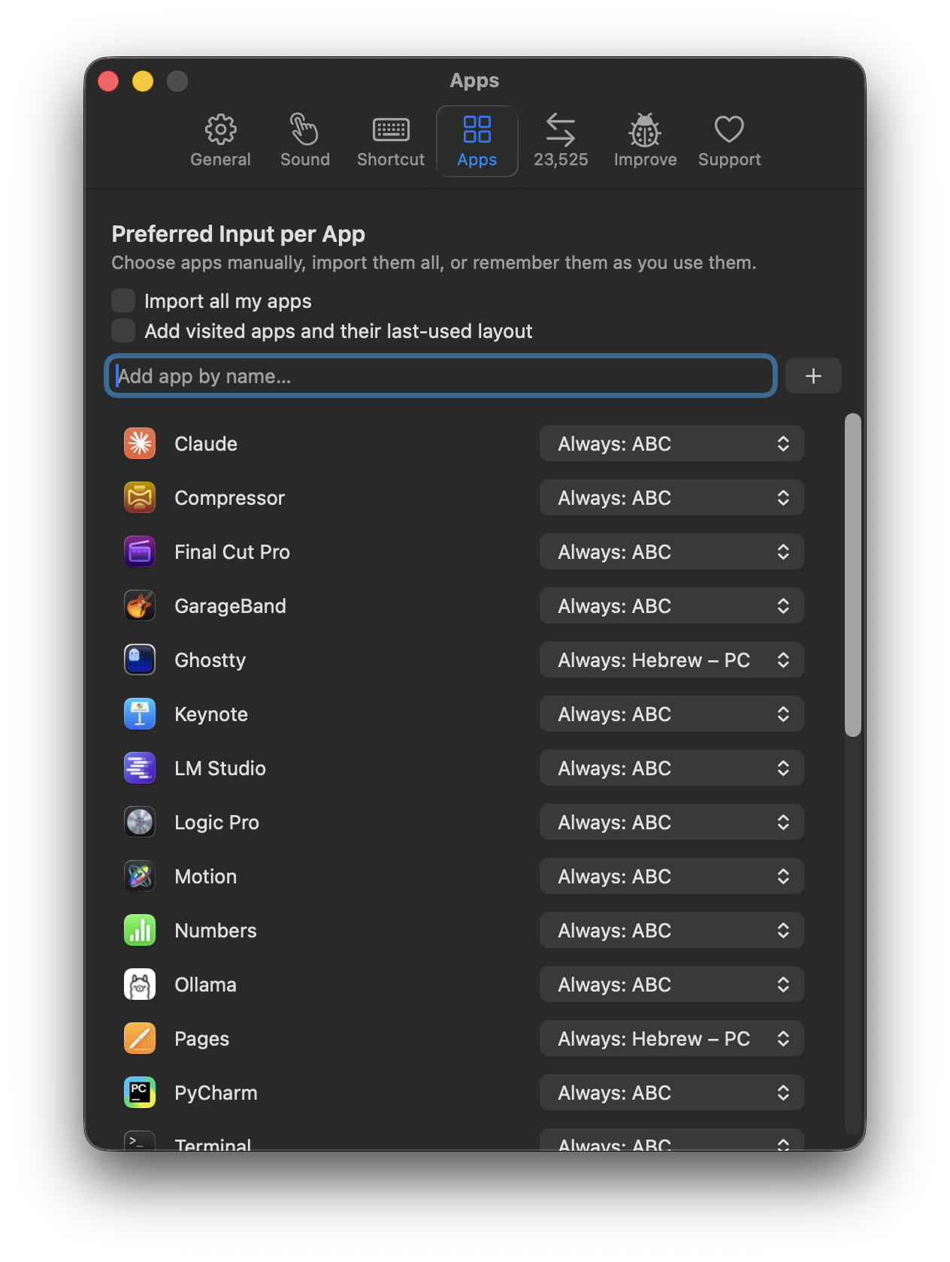The image size is (950, 1262).
Task: Open the 23,525 switches tab
Action: point(561,141)
